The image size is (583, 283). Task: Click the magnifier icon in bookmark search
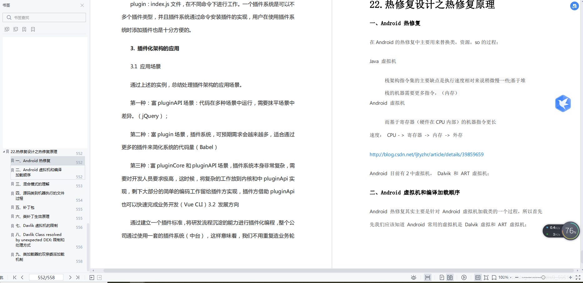pyautogui.click(x=9, y=17)
